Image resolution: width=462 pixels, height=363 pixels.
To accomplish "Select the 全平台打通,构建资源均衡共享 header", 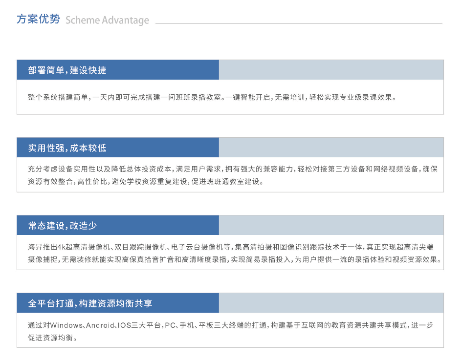I will pyautogui.click(x=90, y=303).
